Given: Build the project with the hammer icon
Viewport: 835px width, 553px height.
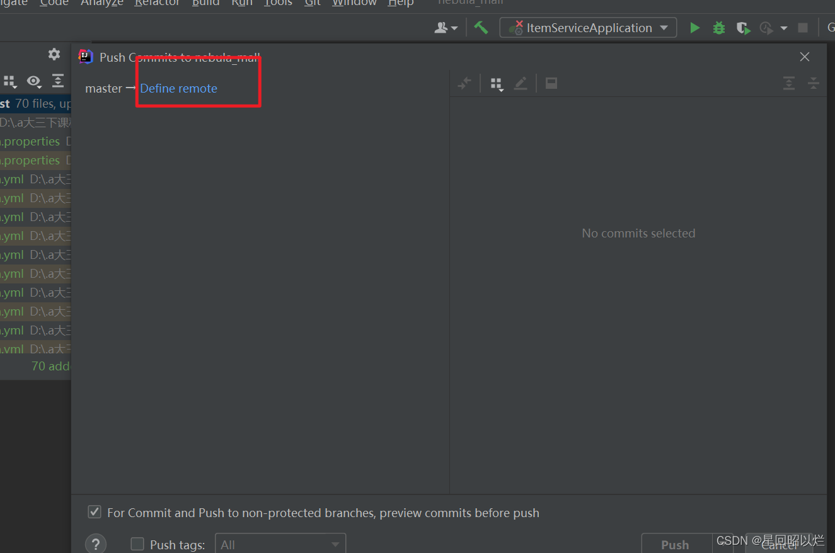Looking at the screenshot, I should [481, 28].
